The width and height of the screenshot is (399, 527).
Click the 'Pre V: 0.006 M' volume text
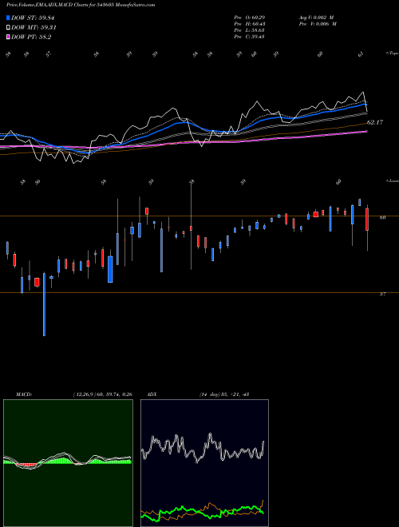point(318,23)
